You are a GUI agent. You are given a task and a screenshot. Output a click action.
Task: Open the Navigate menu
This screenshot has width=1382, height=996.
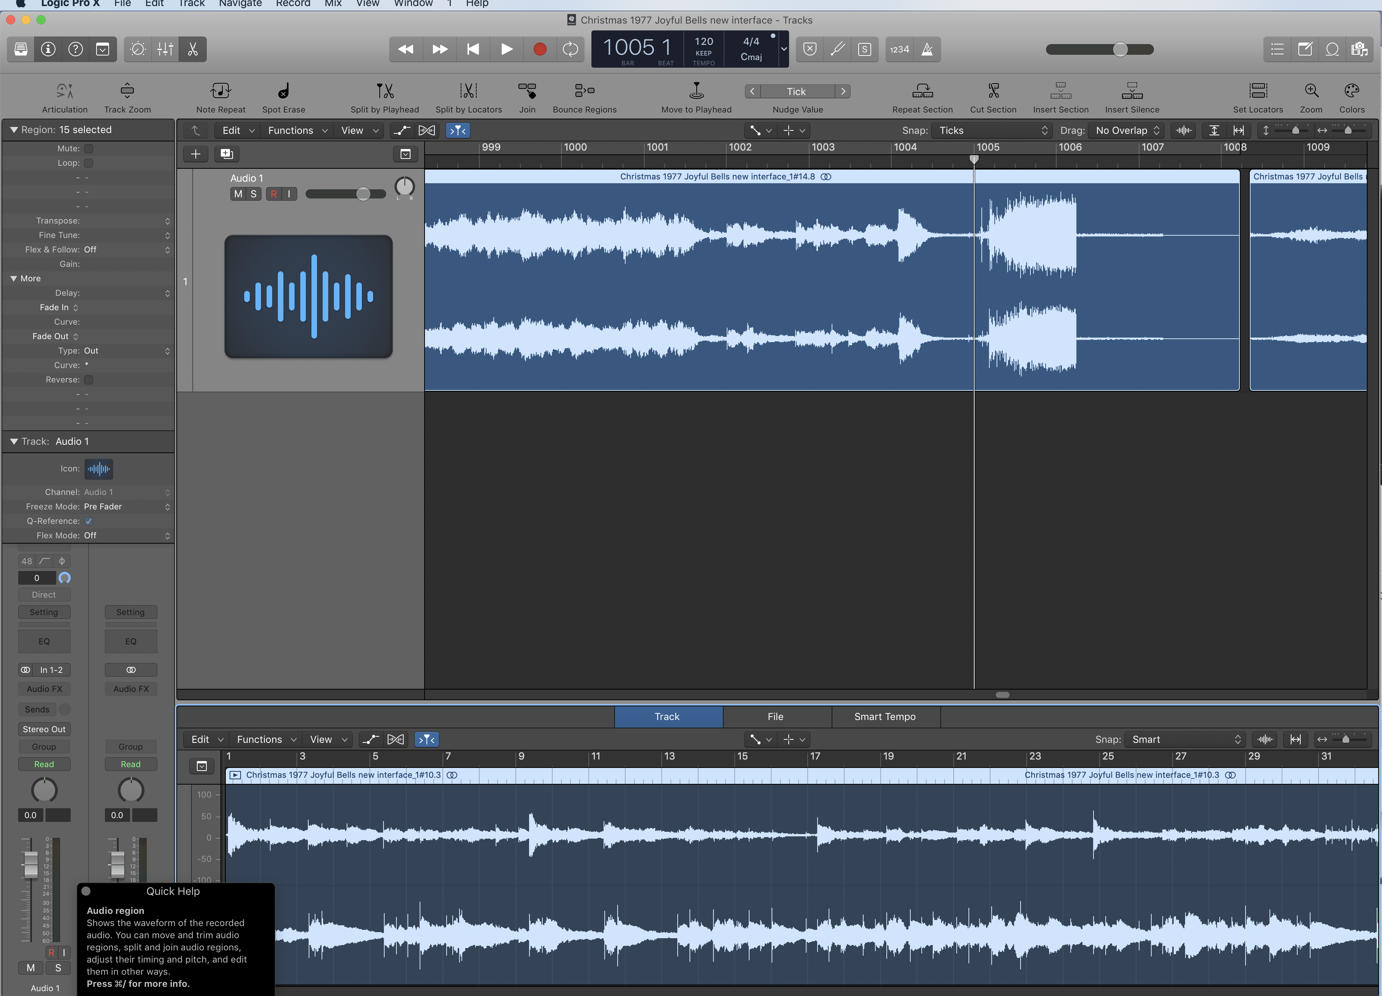pyautogui.click(x=240, y=4)
